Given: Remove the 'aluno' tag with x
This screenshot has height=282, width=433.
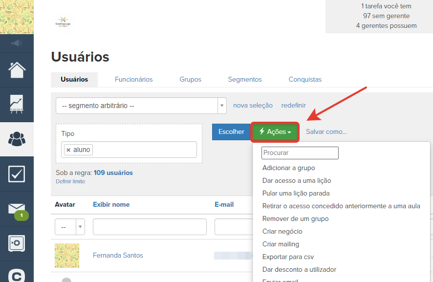Looking at the screenshot, I should [68, 150].
